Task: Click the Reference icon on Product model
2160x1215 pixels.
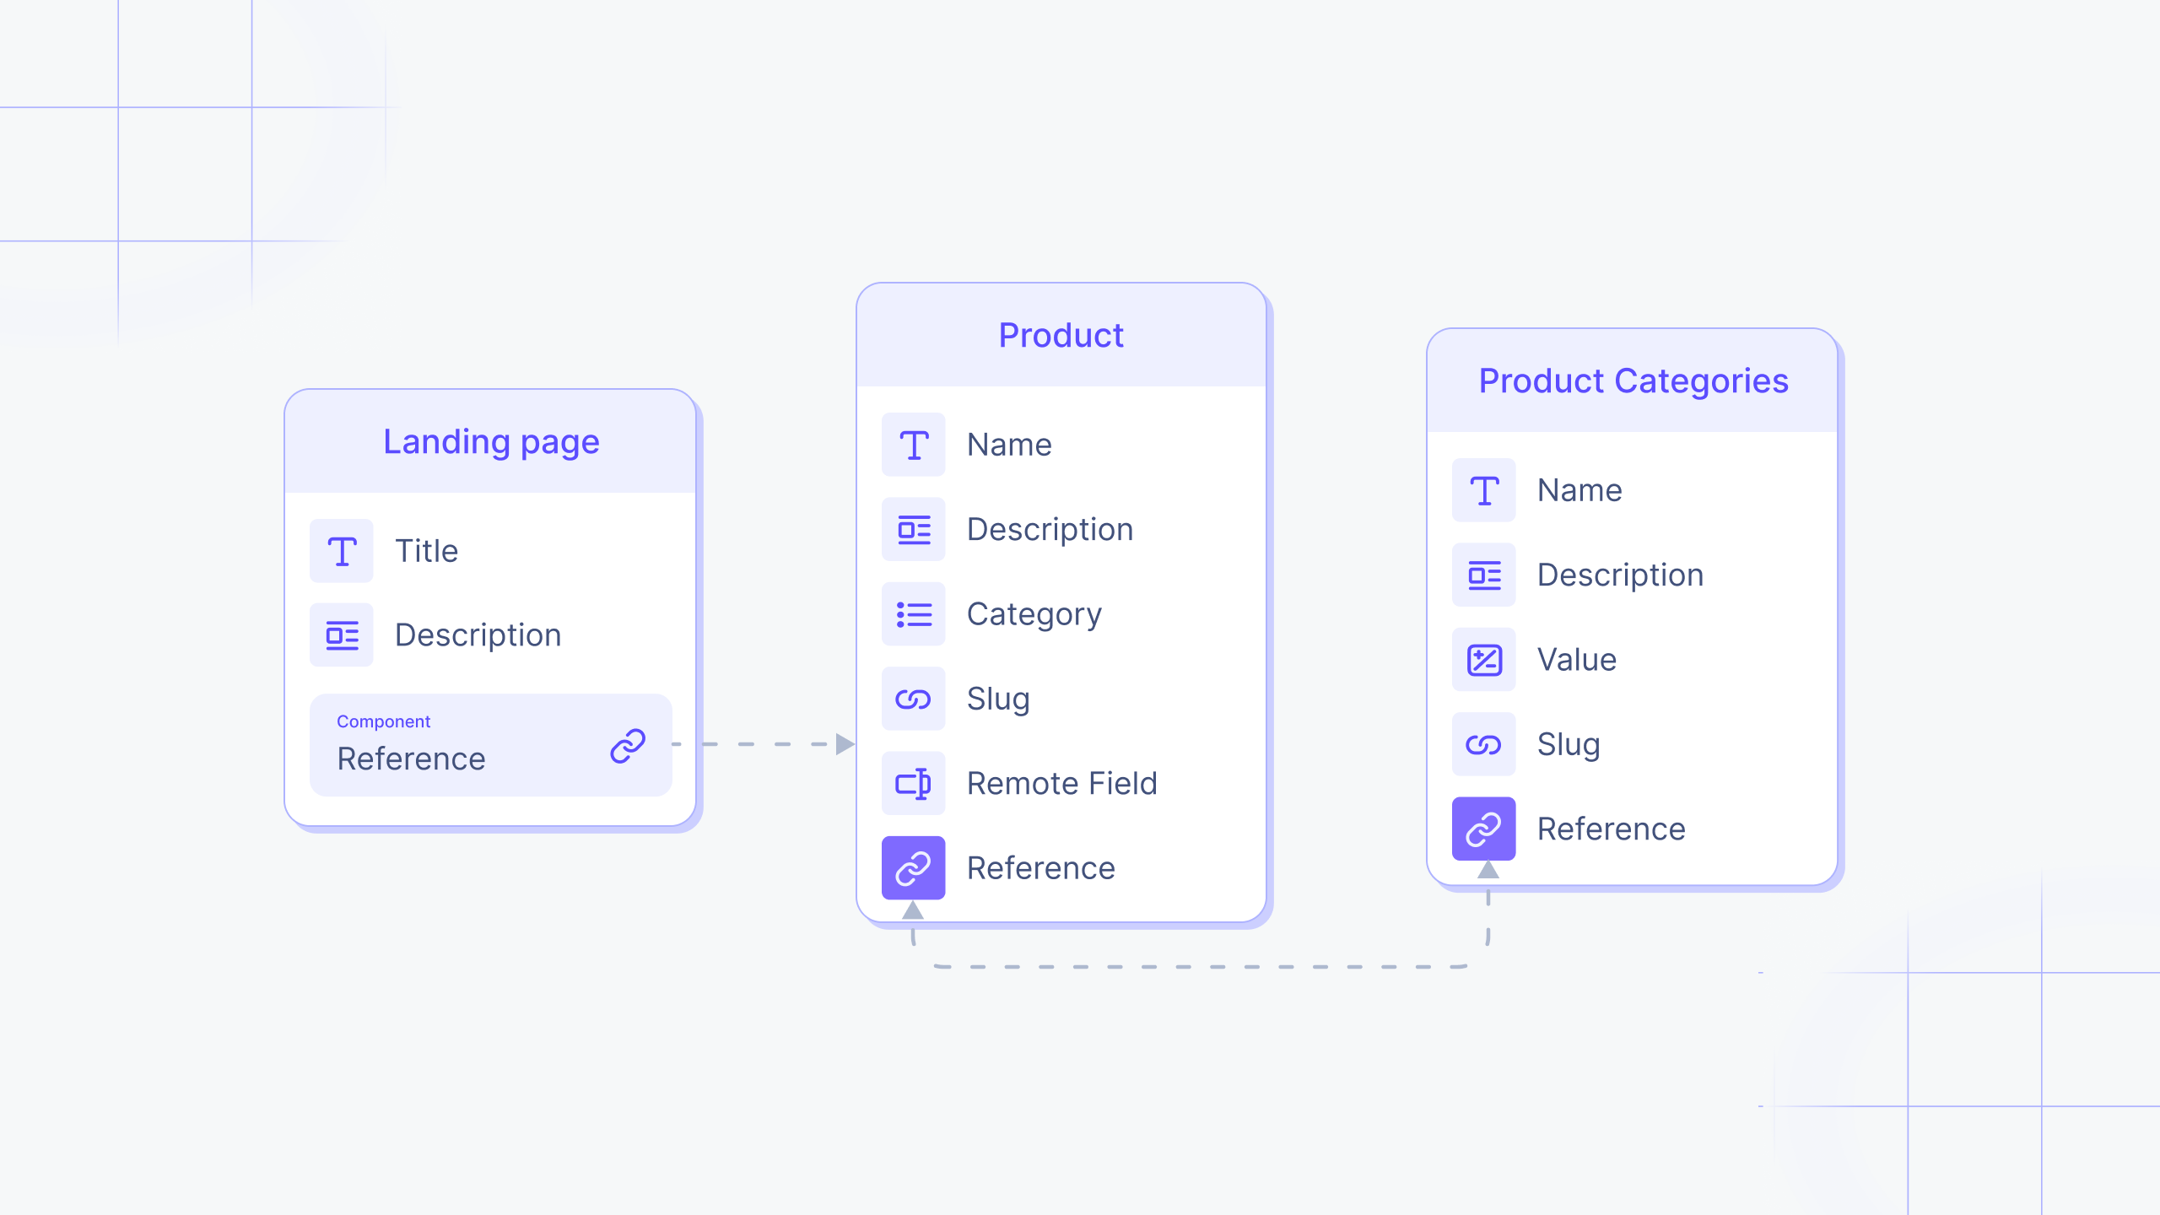Action: click(x=915, y=867)
